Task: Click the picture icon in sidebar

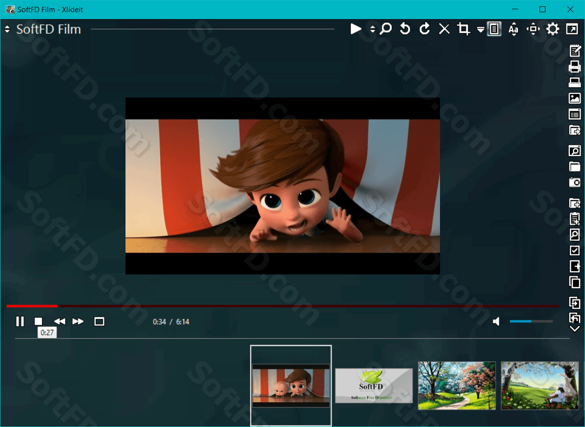Action: pos(575,98)
